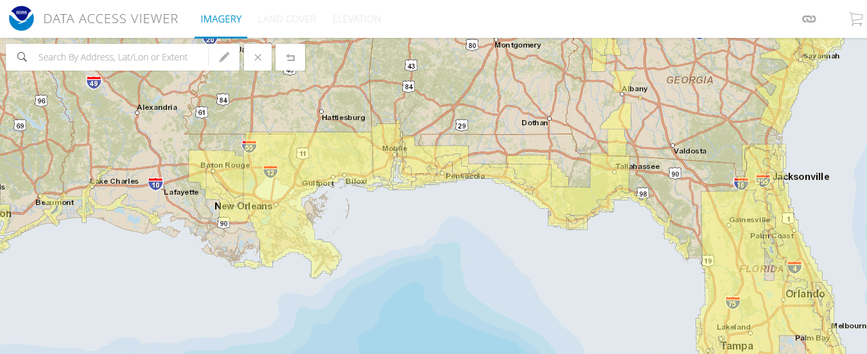
Task: Click the Interstate 295 shield near Jacksonville
Action: (x=763, y=181)
